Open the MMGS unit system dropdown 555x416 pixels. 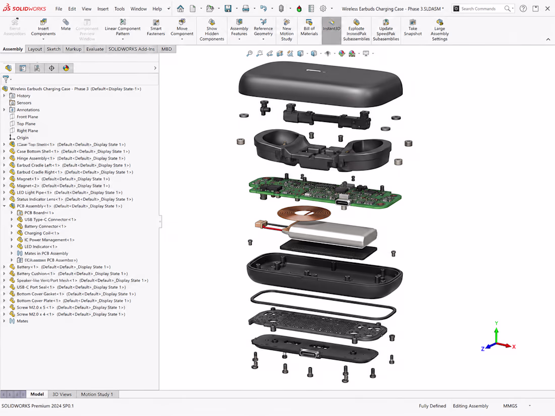[530, 406]
